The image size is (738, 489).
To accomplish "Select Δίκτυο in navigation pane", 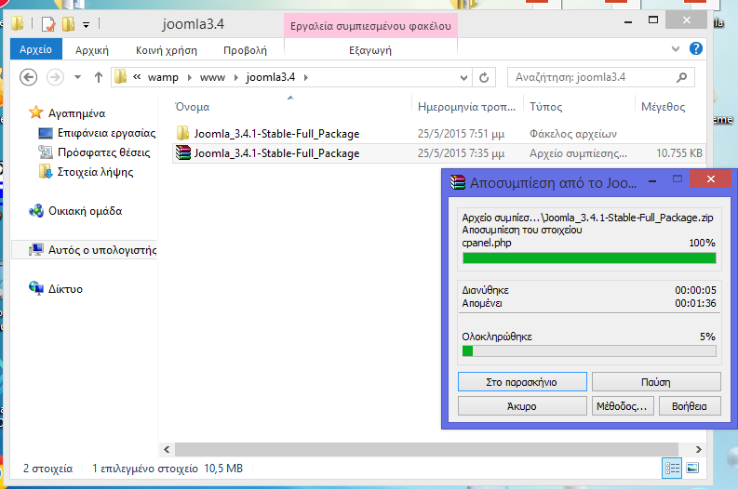I will (65, 289).
